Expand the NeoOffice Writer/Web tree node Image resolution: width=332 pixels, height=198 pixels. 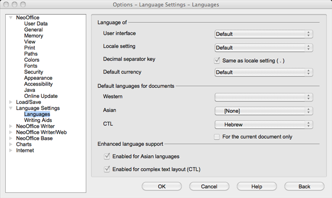(x=10, y=132)
